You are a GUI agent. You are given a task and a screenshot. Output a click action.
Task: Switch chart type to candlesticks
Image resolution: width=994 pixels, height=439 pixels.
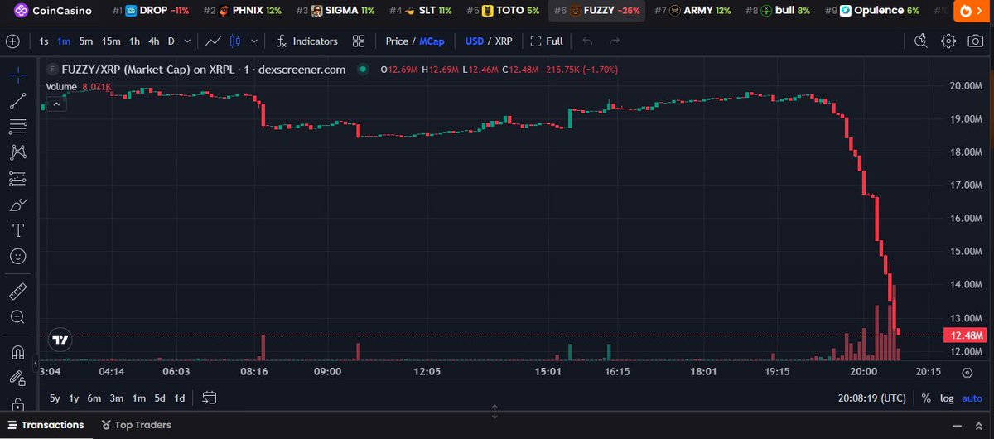pyautogui.click(x=234, y=41)
